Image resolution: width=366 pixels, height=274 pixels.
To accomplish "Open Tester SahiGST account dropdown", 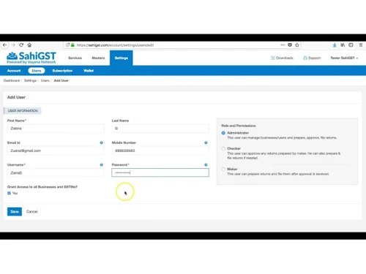I will [x=344, y=58].
